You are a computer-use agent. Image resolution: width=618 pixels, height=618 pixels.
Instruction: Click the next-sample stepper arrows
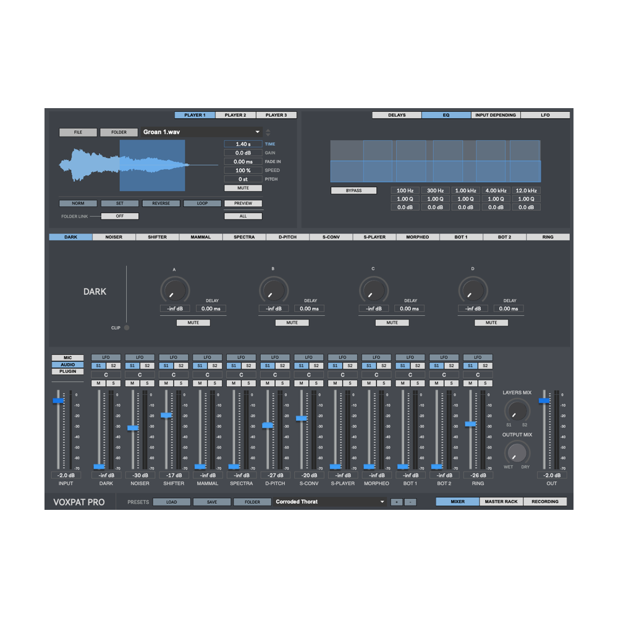coord(268,132)
